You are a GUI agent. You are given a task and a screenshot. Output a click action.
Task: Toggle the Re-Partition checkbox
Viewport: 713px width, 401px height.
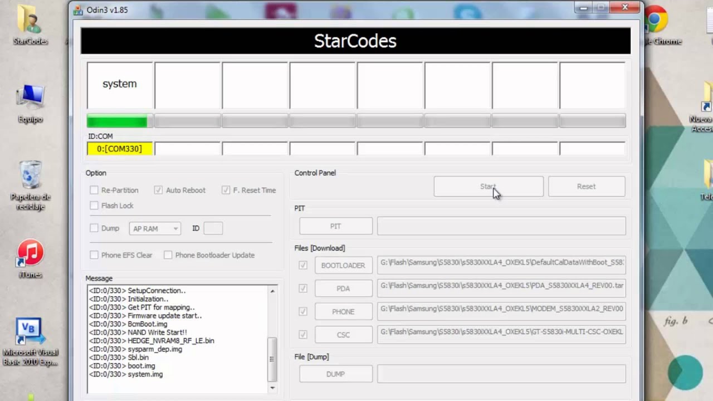pyautogui.click(x=94, y=190)
